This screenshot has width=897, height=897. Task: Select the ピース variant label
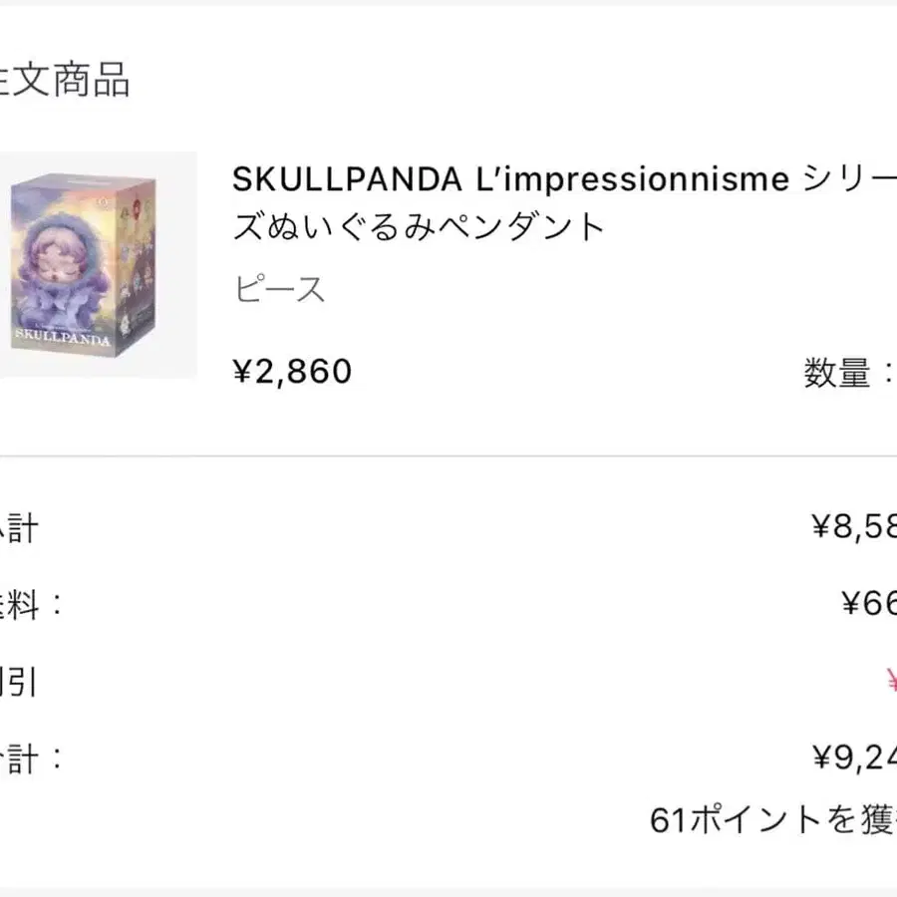pyautogui.click(x=281, y=290)
